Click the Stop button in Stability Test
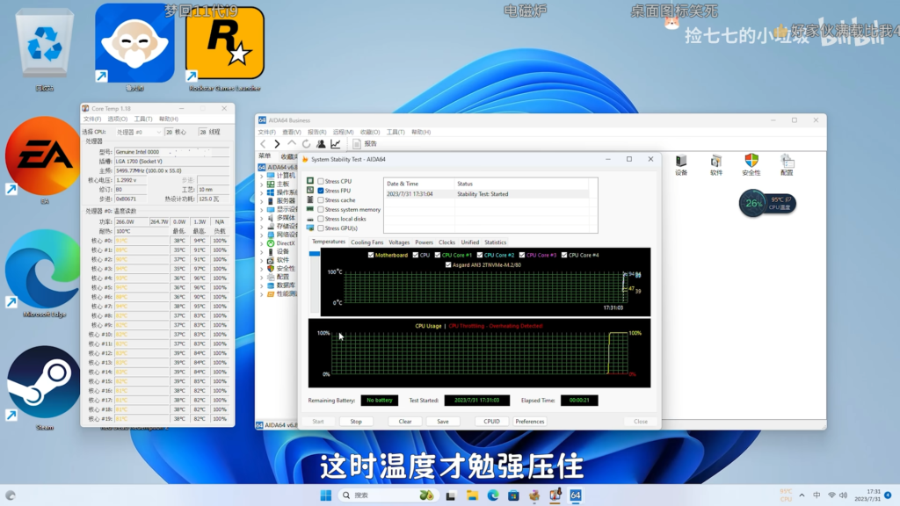Image resolution: width=900 pixels, height=506 pixels. (x=356, y=422)
